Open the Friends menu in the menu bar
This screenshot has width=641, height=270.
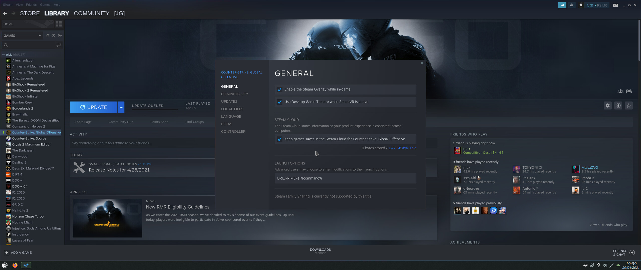tap(31, 4)
